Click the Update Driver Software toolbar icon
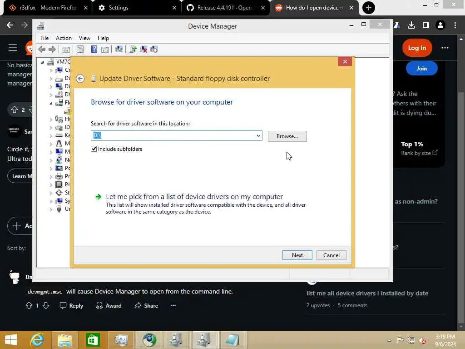Image resolution: width=465 pixels, height=349 pixels. point(133,49)
